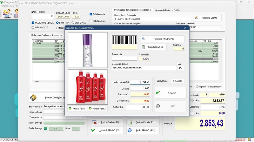
Task: Click the Referencia field in item dialog
Action: 124,58
